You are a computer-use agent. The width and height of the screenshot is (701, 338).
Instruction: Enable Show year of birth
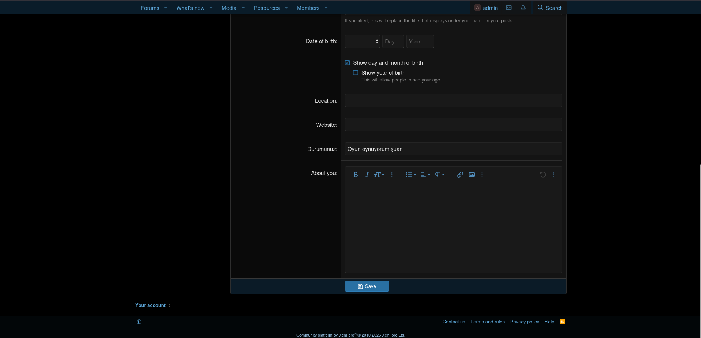356,73
